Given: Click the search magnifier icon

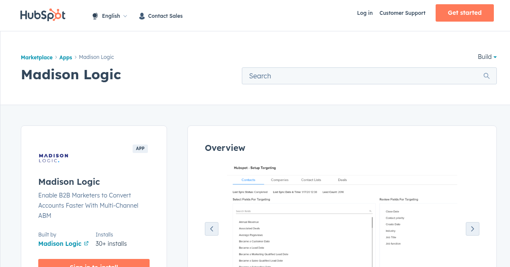Looking at the screenshot, I should click(487, 76).
